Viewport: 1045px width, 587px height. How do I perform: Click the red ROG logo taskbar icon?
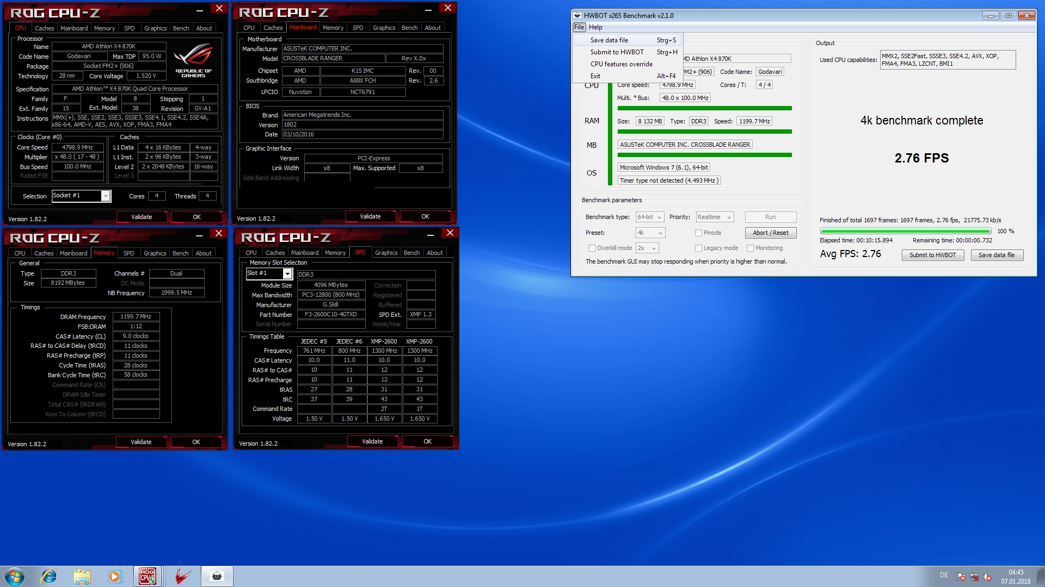[x=183, y=576]
